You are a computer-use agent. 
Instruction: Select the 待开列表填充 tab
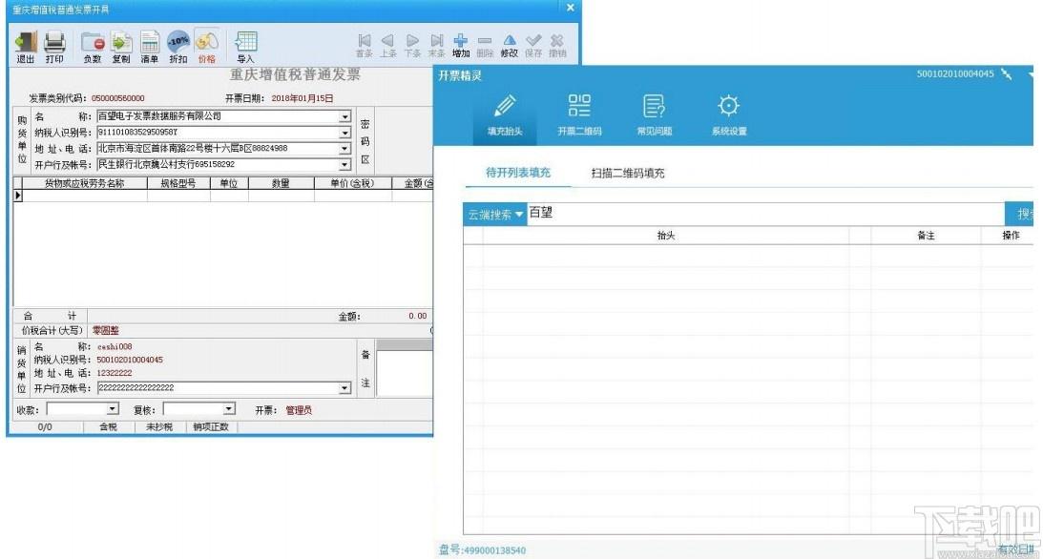tap(518, 173)
